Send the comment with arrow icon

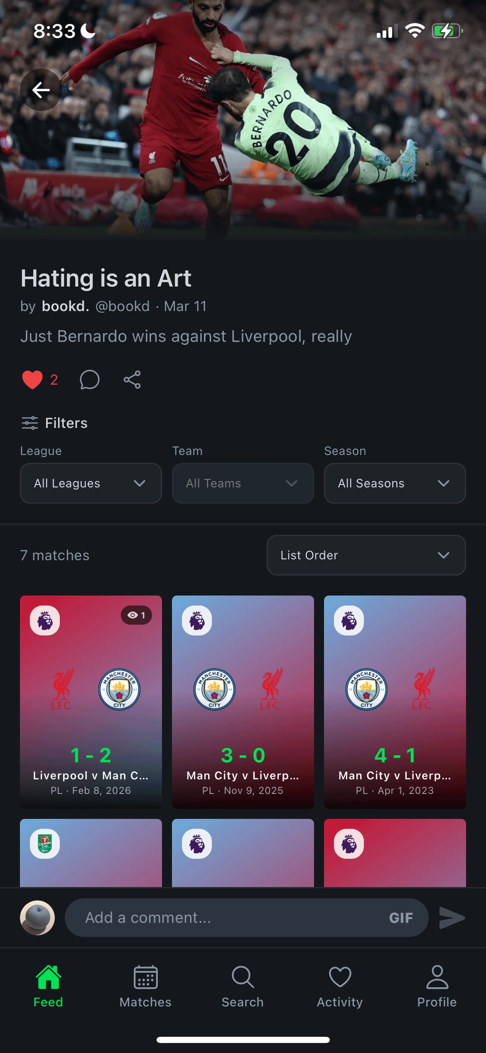coord(452,918)
